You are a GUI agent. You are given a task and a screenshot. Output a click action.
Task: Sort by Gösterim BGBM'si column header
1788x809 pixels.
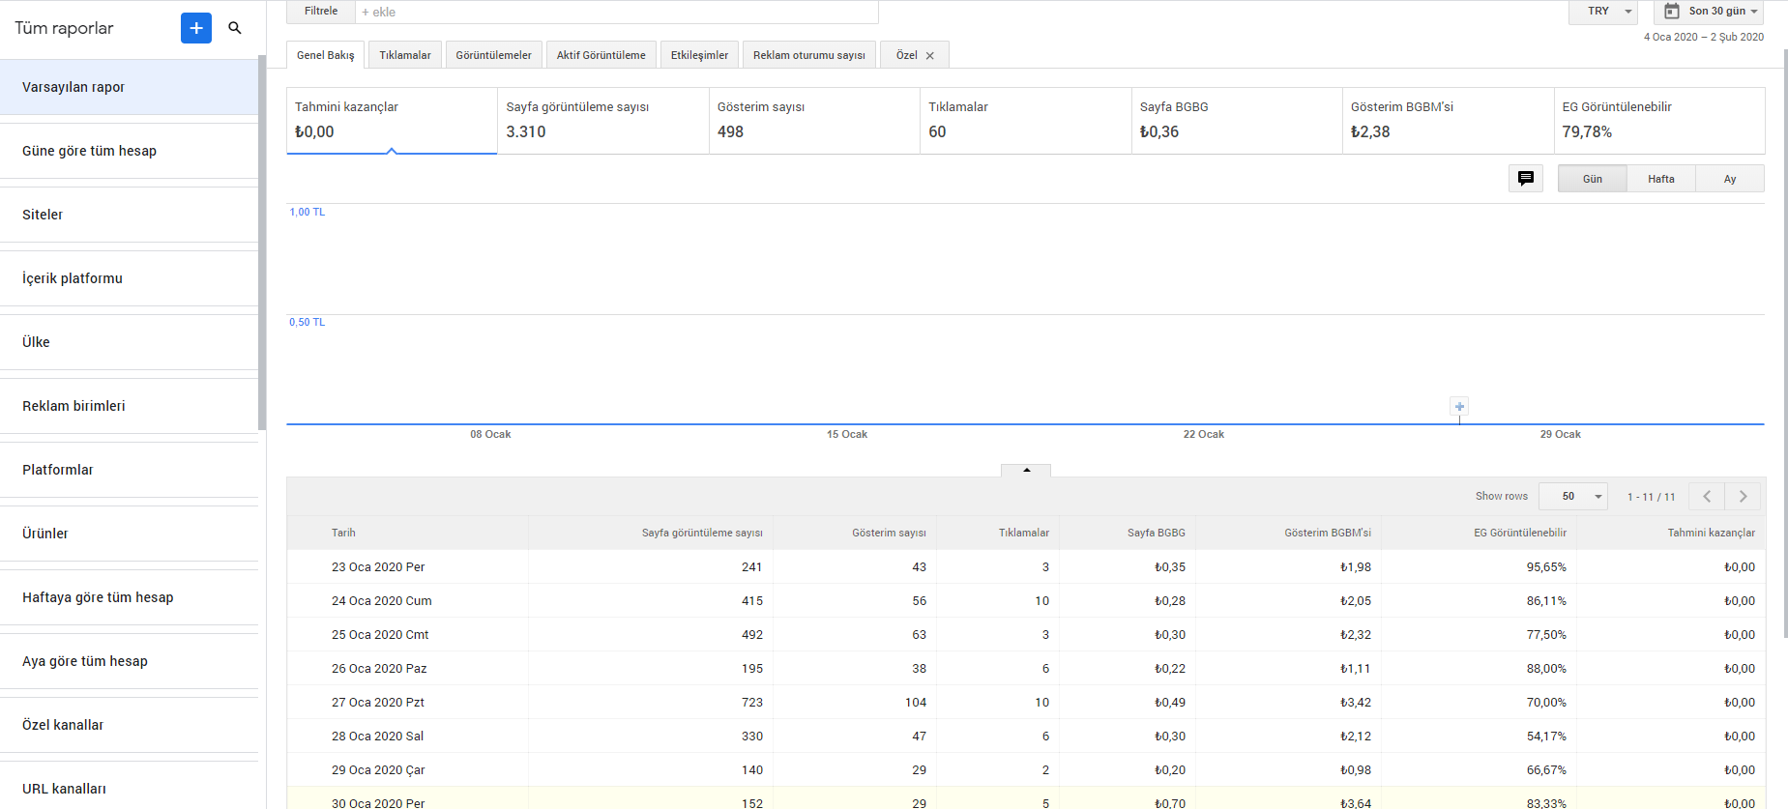(x=1328, y=533)
